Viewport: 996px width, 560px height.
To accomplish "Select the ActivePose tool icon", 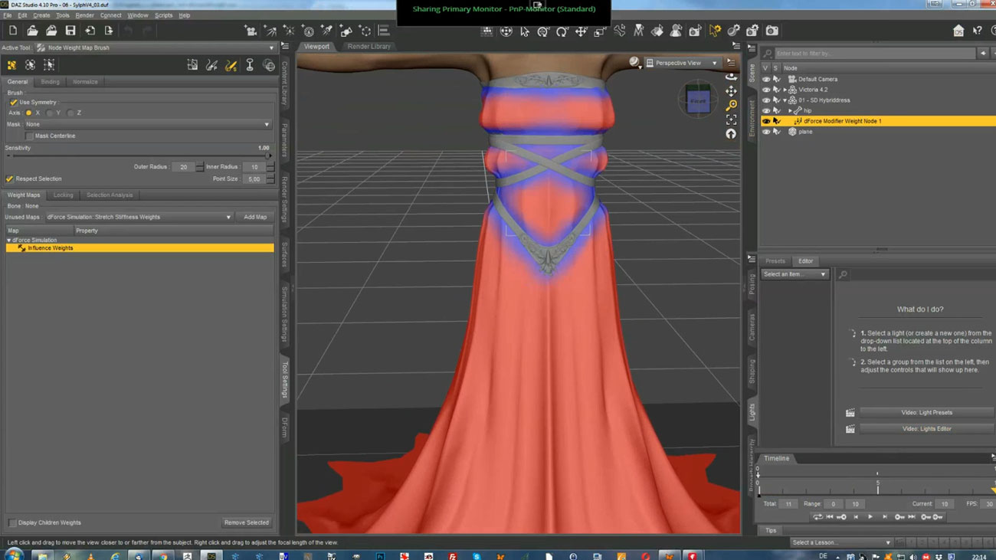I will (x=619, y=31).
